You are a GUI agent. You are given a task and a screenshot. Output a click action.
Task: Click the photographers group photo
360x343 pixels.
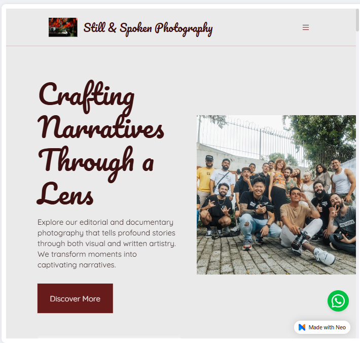276,195
